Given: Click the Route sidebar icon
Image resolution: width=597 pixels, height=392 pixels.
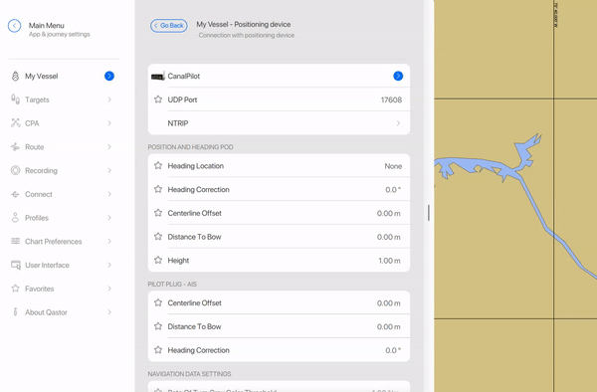Looking at the screenshot, I should (x=15, y=147).
